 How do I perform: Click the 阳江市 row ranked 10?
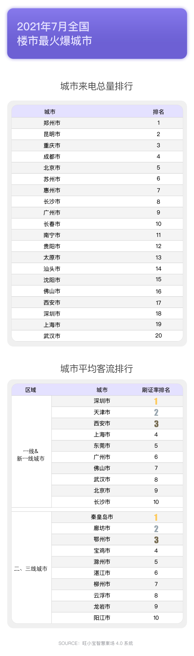coord(117,618)
